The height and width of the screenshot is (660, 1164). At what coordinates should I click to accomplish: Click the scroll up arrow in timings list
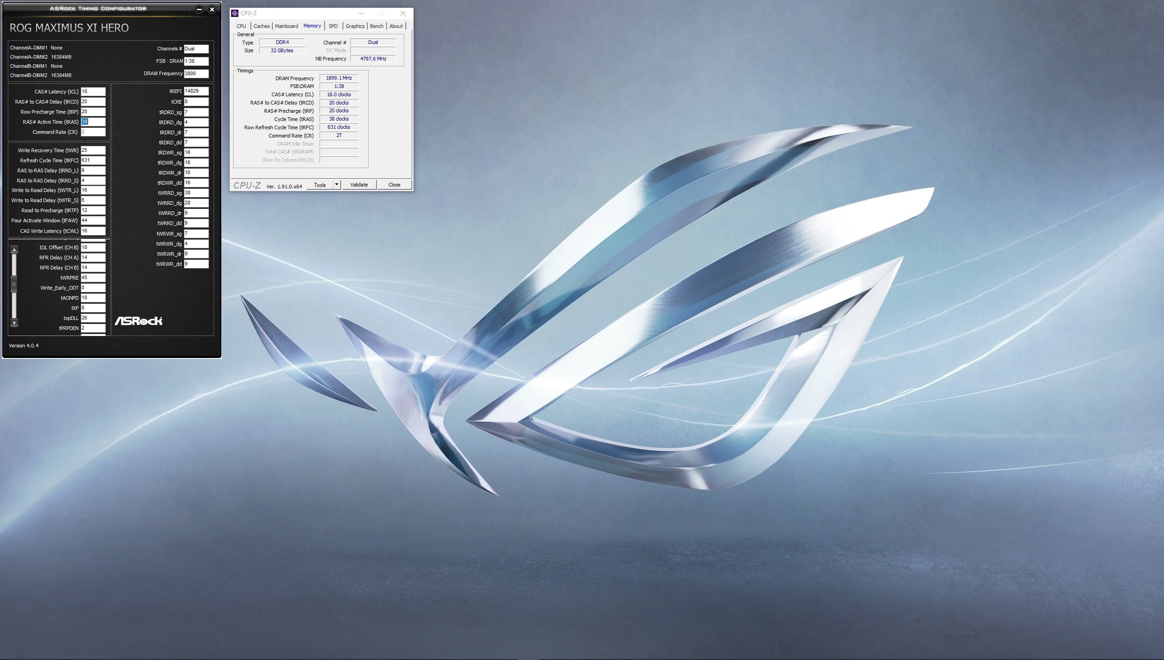pos(14,250)
